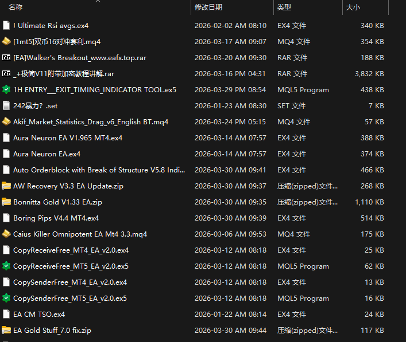
Task: Click the file icon of Aura Neuron EA.ex4
Action: (x=6, y=154)
